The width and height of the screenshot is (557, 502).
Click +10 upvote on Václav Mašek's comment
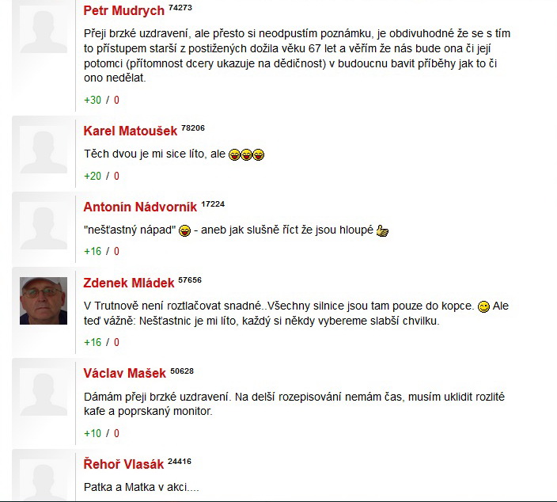click(x=93, y=433)
